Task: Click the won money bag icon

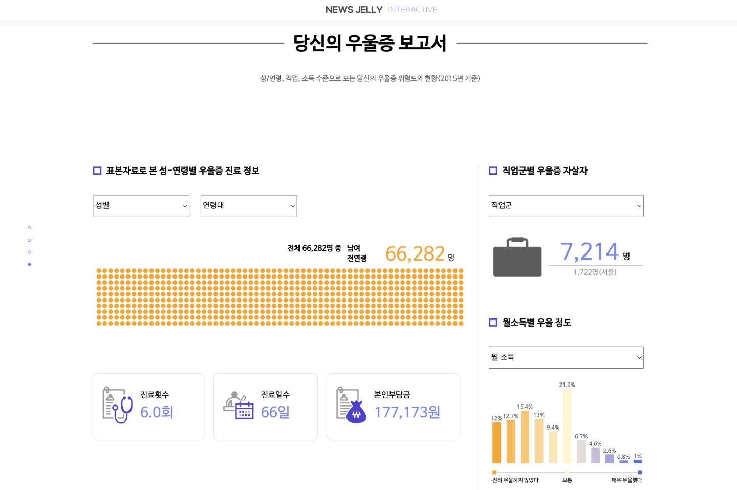Action: 351,405
